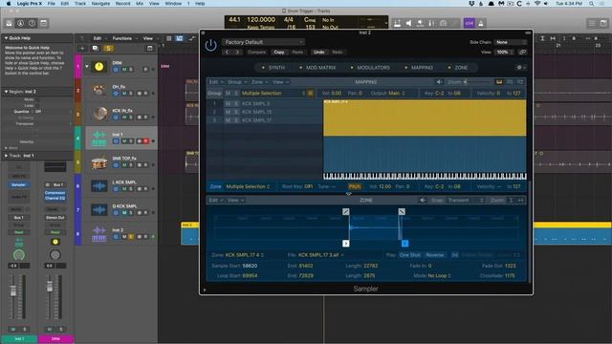Open the Spotlight search in menu bar

click(x=592, y=4)
